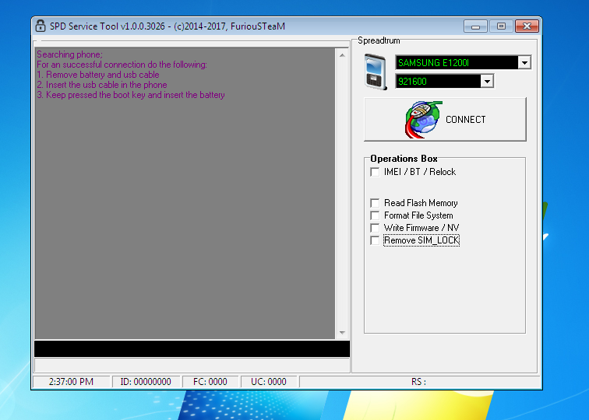Image resolution: width=589 pixels, height=420 pixels.
Task: Close the SPD Service Tool window
Action: (x=527, y=26)
